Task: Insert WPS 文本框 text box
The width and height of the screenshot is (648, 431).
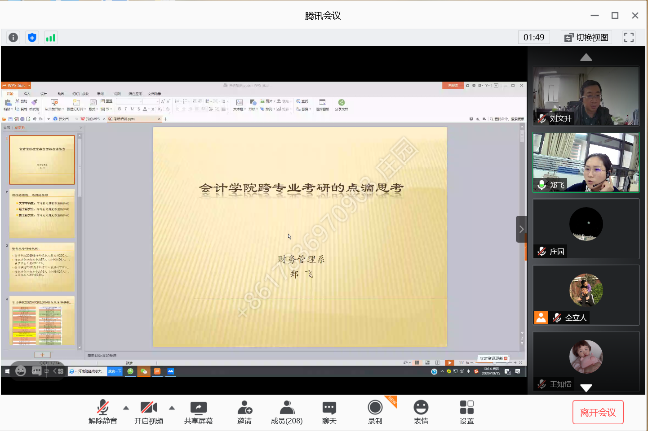Action: tap(240, 105)
